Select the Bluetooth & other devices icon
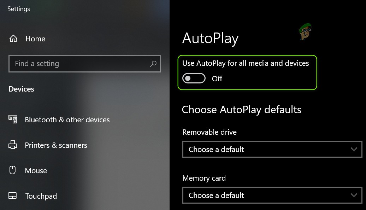The image size is (366, 210). tap(13, 119)
